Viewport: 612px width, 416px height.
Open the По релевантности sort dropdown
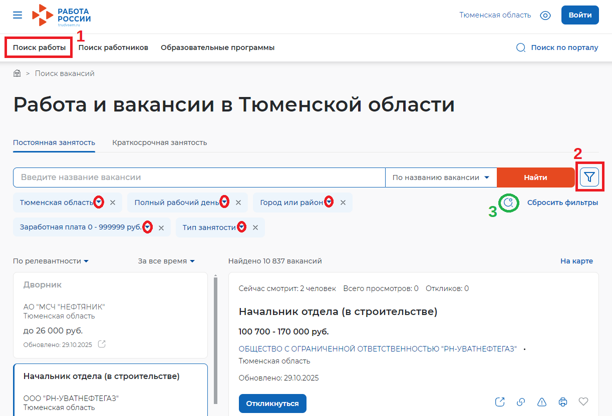[x=51, y=261]
